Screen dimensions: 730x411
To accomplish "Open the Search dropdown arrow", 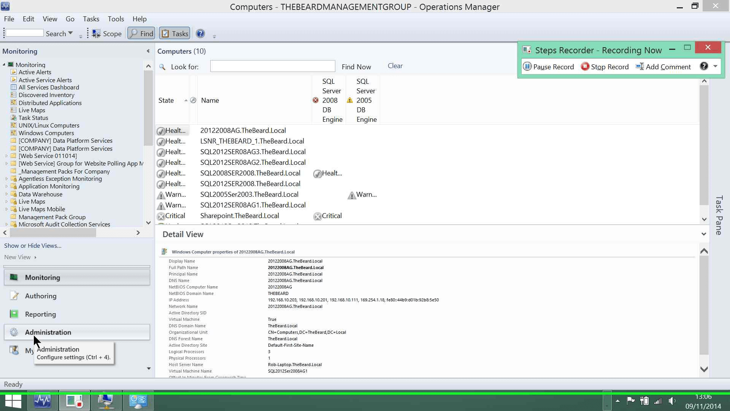I will pyautogui.click(x=70, y=33).
